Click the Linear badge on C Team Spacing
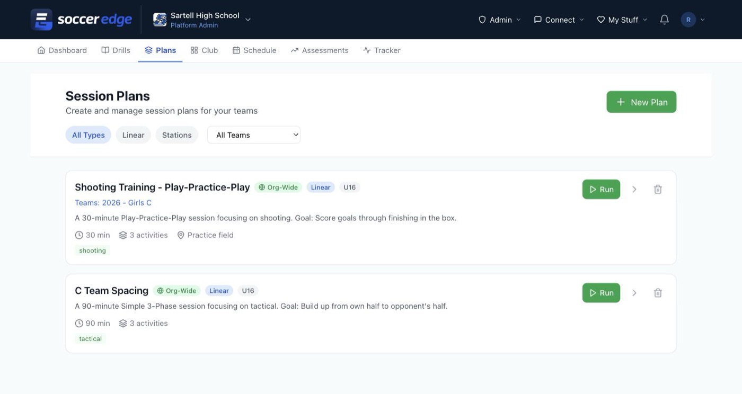This screenshot has width=742, height=394. pyautogui.click(x=219, y=291)
